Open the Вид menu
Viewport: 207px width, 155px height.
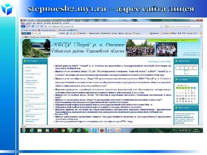34,23
